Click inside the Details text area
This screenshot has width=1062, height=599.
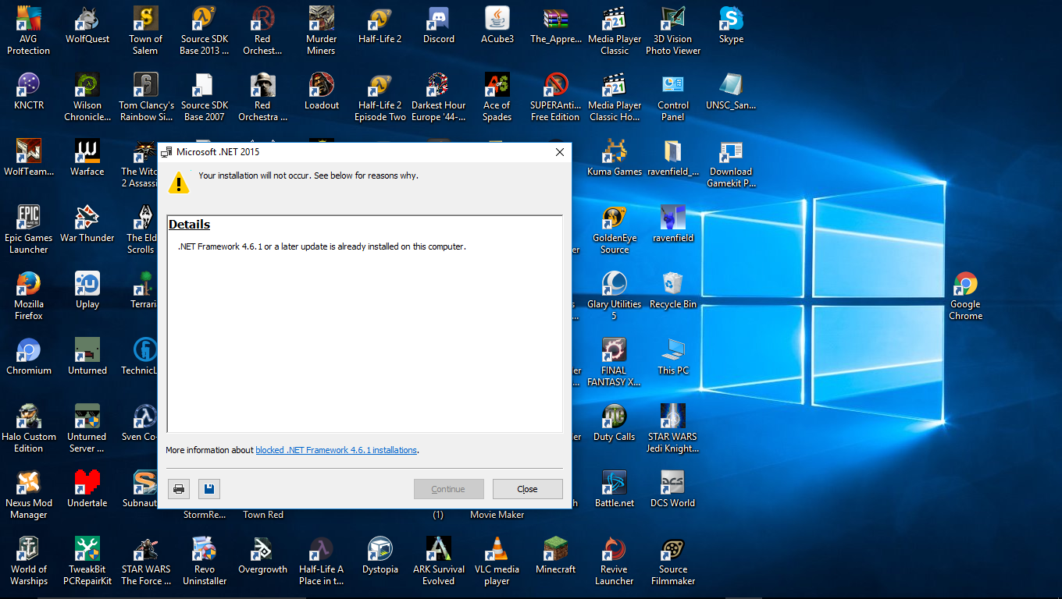click(365, 335)
